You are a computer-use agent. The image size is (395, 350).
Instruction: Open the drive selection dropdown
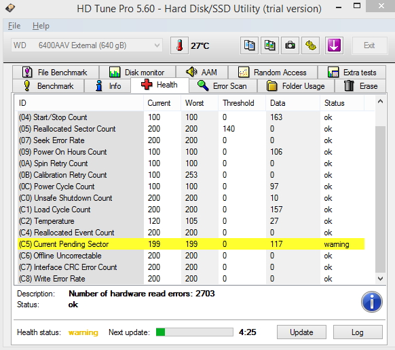tap(87, 45)
